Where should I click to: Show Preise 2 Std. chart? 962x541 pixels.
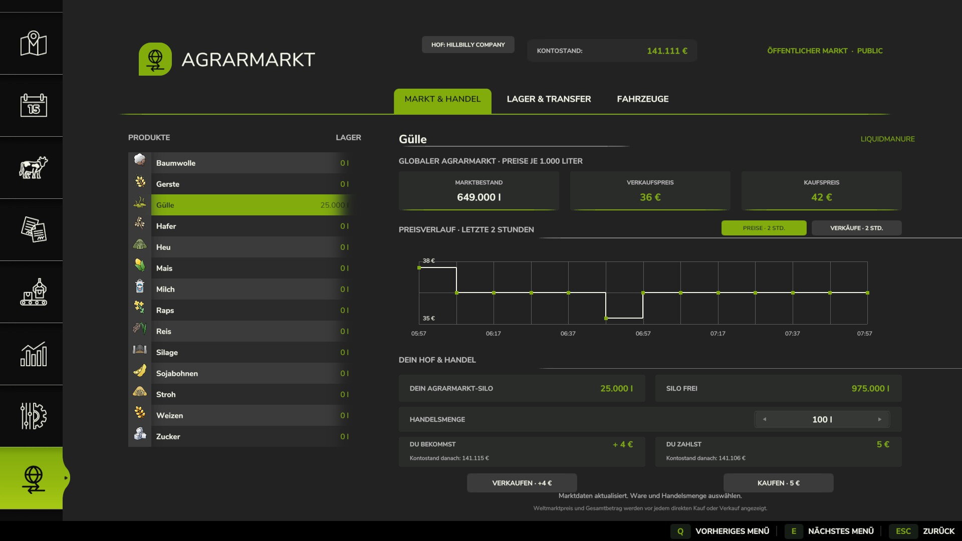point(764,228)
